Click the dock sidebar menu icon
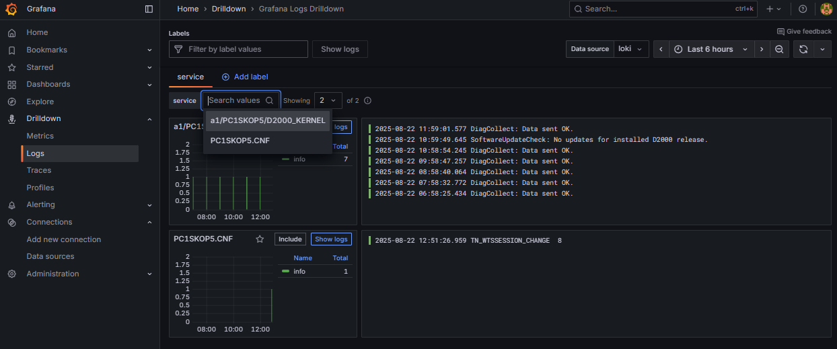The height and width of the screenshot is (349, 837). [x=149, y=9]
